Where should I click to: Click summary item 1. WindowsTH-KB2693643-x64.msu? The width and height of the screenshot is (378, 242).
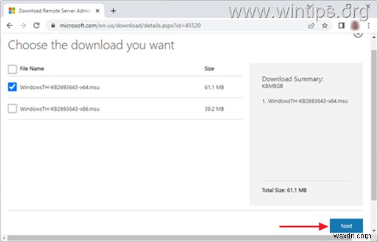tap(305, 101)
